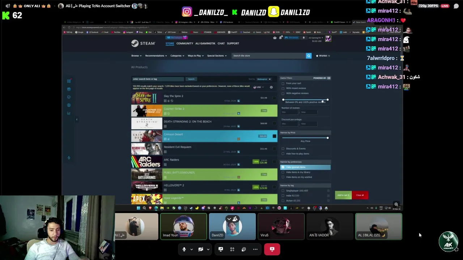
Task: Click the taskbar search icon
Action: click(144, 208)
